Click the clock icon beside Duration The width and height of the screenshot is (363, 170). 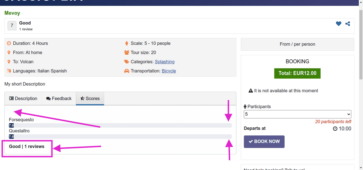(9, 43)
